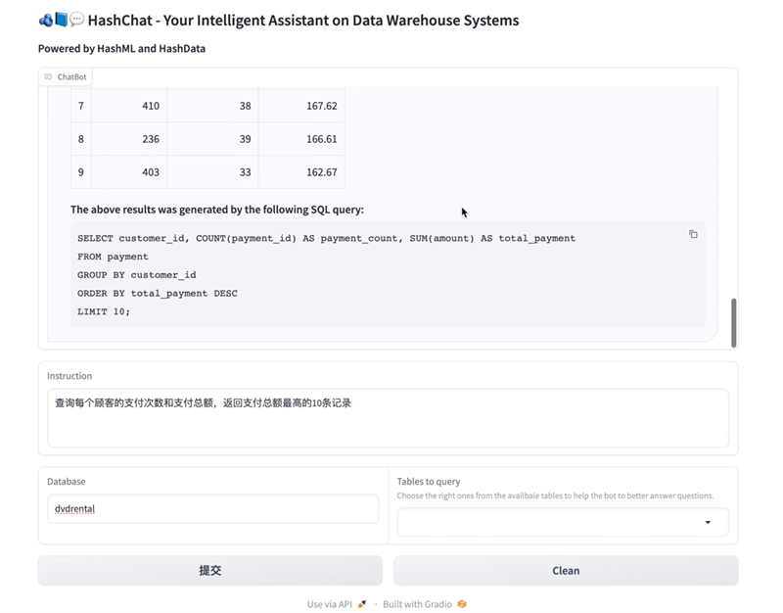Click the orange Gradio logo icon
The image size is (783, 613).
click(x=462, y=604)
